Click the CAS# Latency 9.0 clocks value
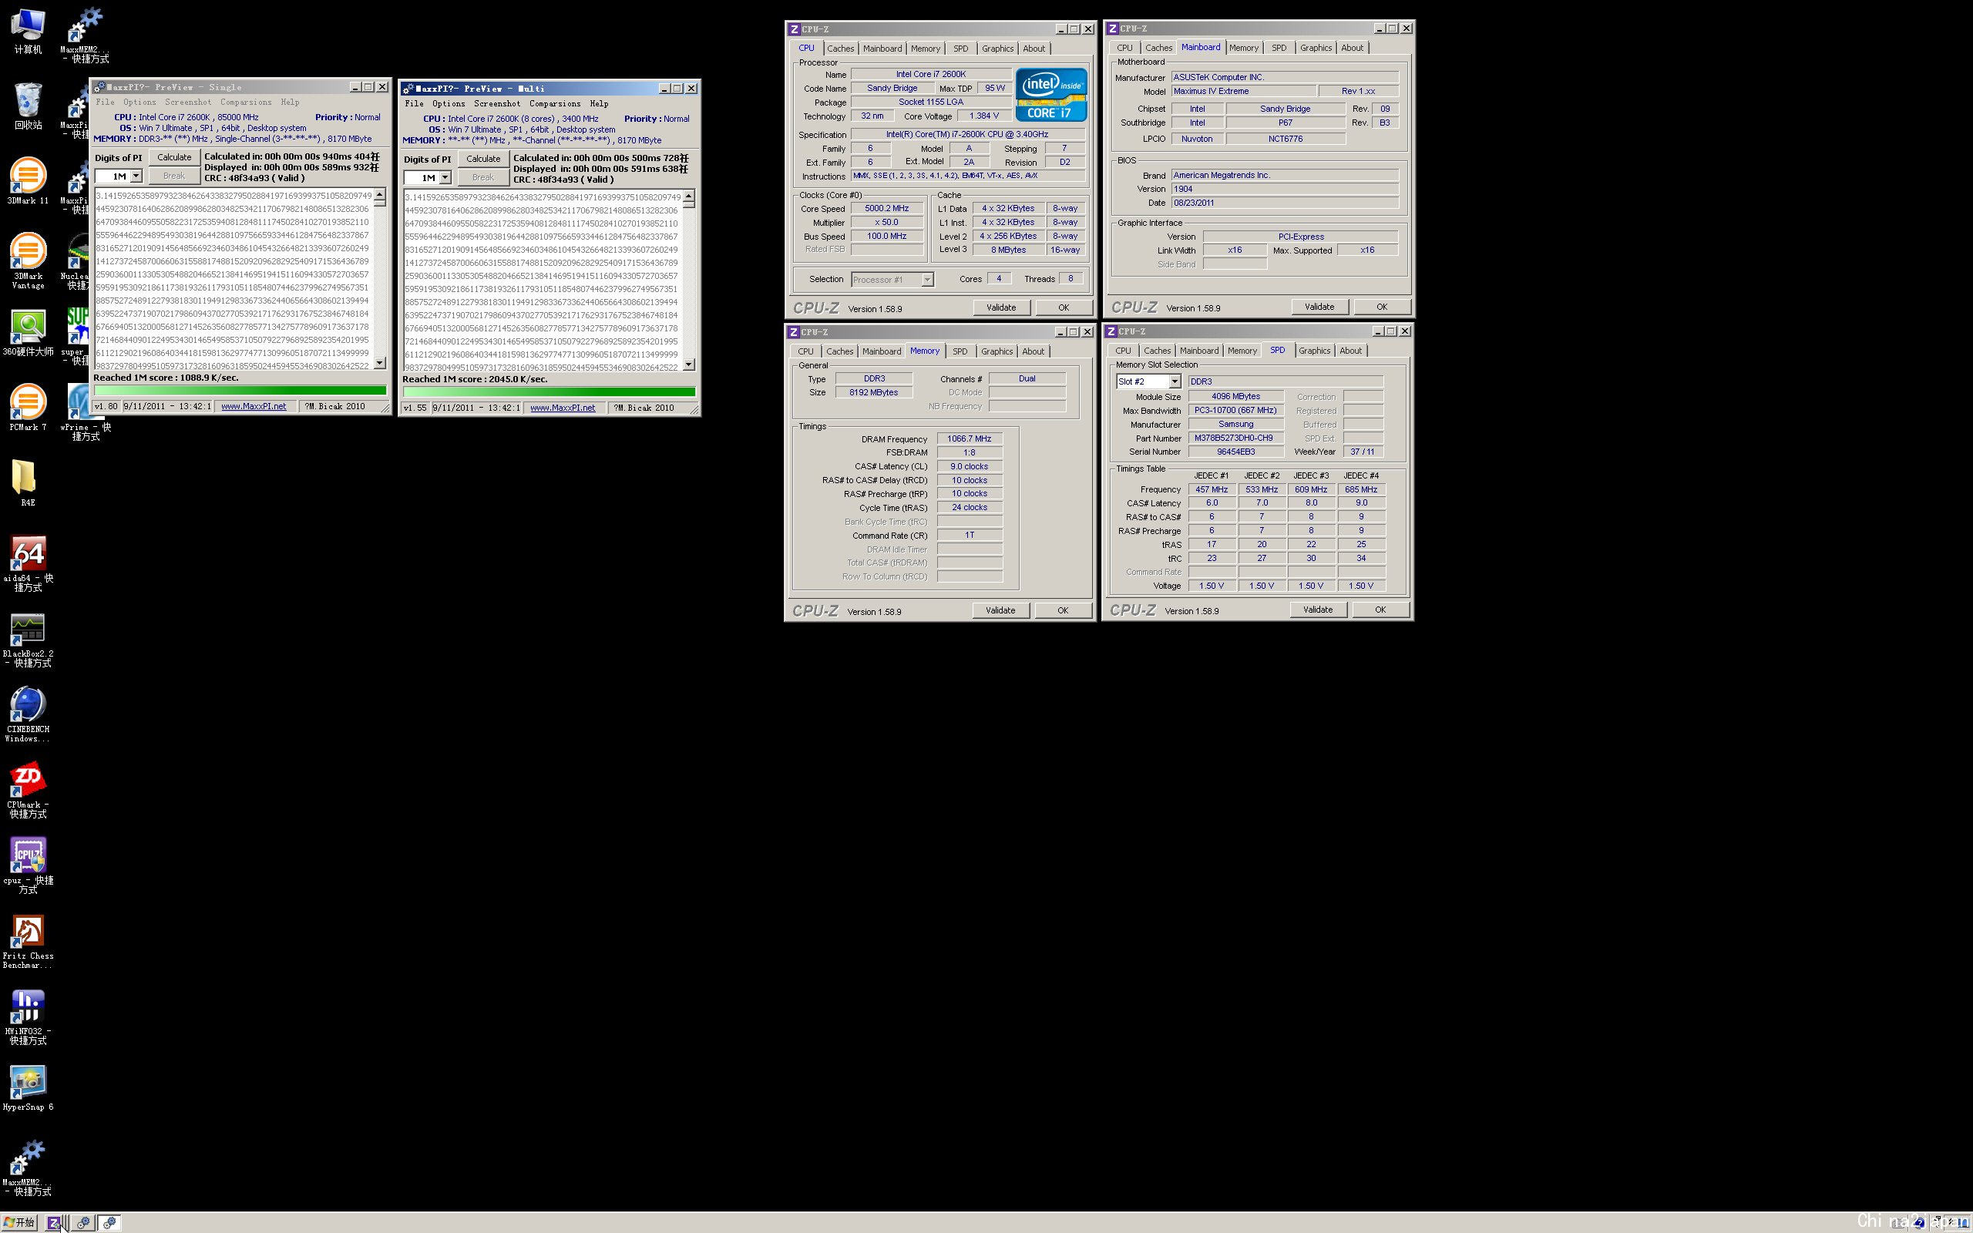This screenshot has width=1973, height=1233. (x=970, y=466)
